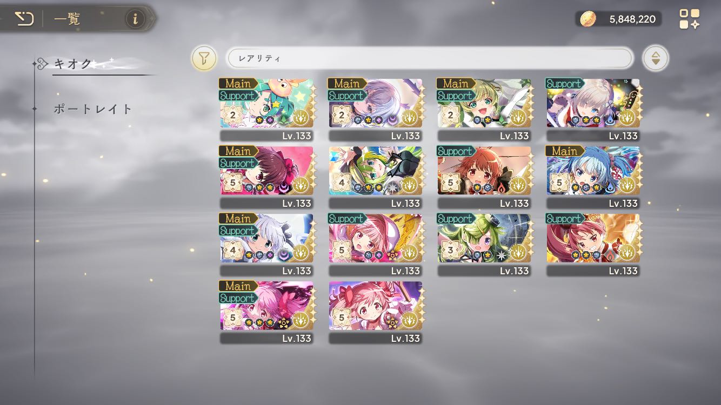Click the gold coin currency icon

tap(588, 19)
